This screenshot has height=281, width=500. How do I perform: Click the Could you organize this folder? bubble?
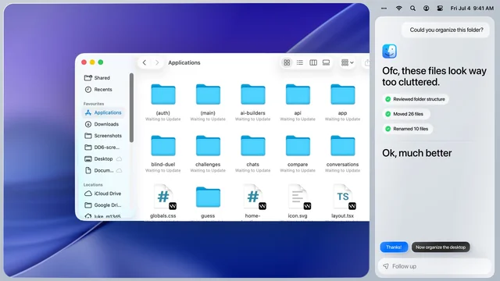(446, 30)
